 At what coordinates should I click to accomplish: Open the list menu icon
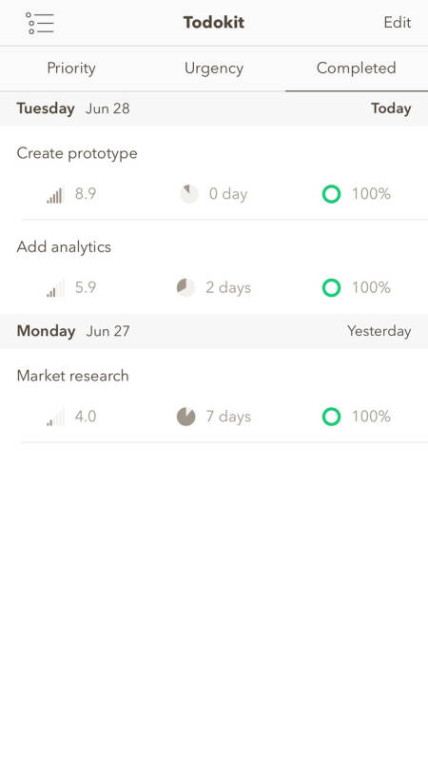coord(40,23)
